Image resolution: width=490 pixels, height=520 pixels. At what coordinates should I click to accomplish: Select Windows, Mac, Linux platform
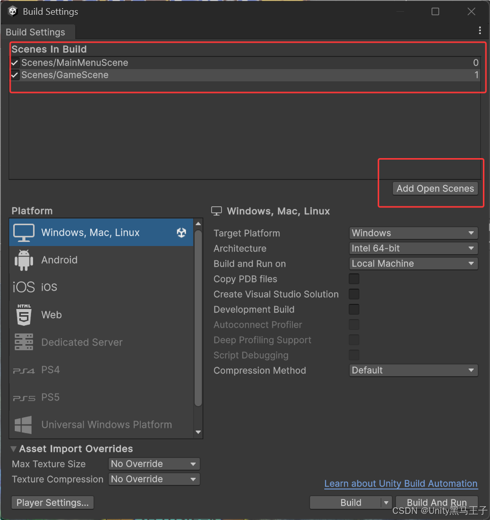[x=101, y=232]
